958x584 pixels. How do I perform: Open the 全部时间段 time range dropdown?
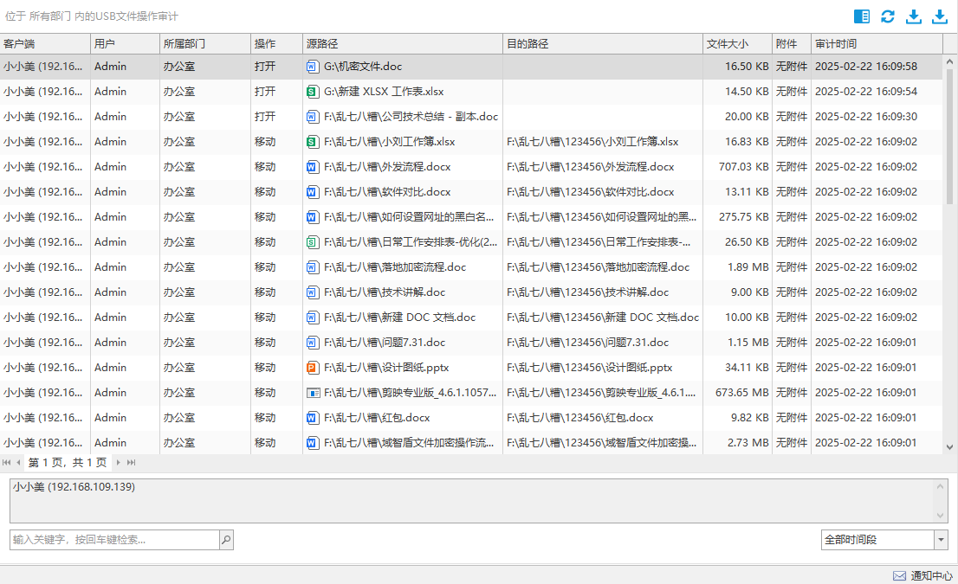click(x=941, y=540)
